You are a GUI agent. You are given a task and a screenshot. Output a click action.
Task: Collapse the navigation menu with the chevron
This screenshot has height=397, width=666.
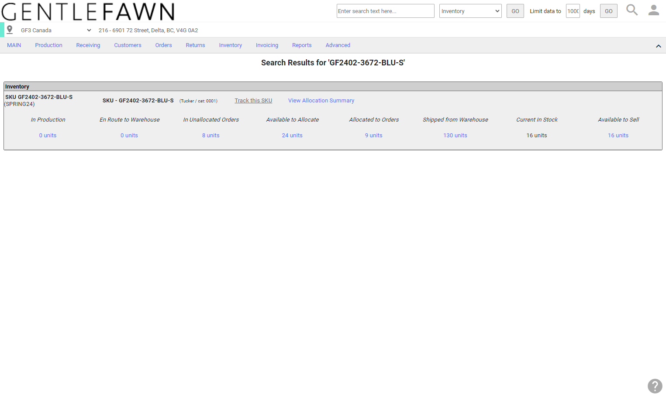pos(659,46)
